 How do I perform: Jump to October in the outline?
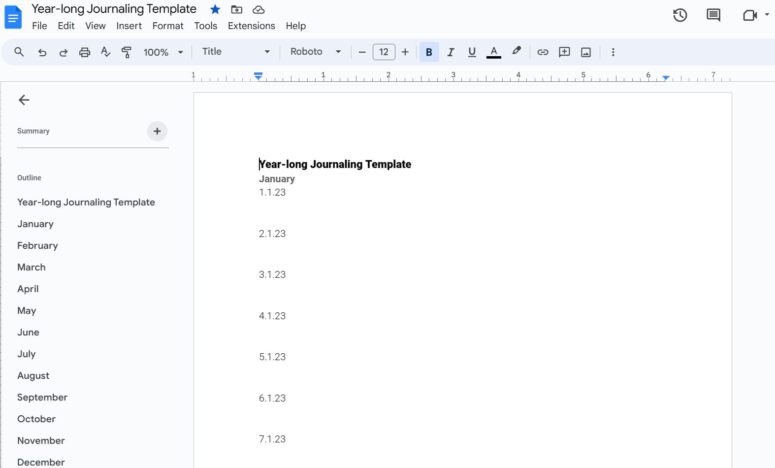(36, 419)
